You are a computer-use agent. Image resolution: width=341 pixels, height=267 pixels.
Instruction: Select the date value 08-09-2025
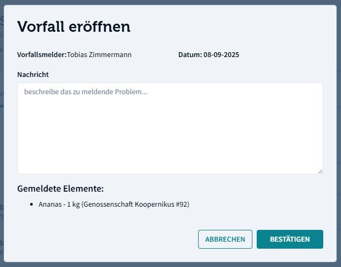pyautogui.click(x=221, y=55)
